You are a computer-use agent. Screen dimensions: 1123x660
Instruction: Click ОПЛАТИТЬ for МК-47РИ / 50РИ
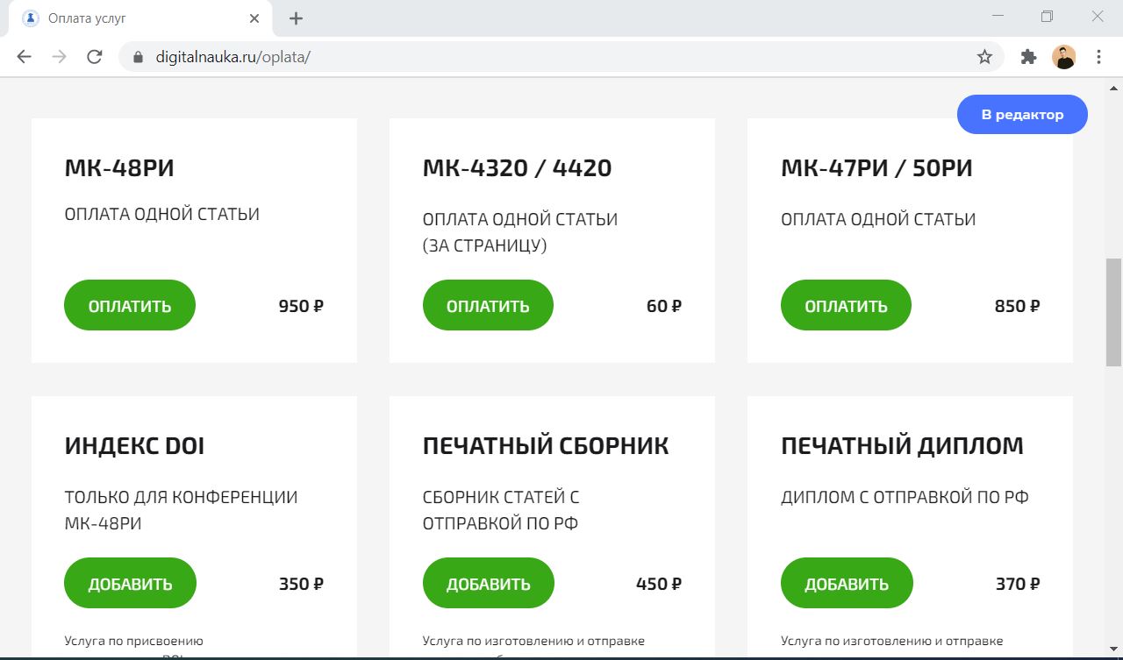pyautogui.click(x=846, y=306)
